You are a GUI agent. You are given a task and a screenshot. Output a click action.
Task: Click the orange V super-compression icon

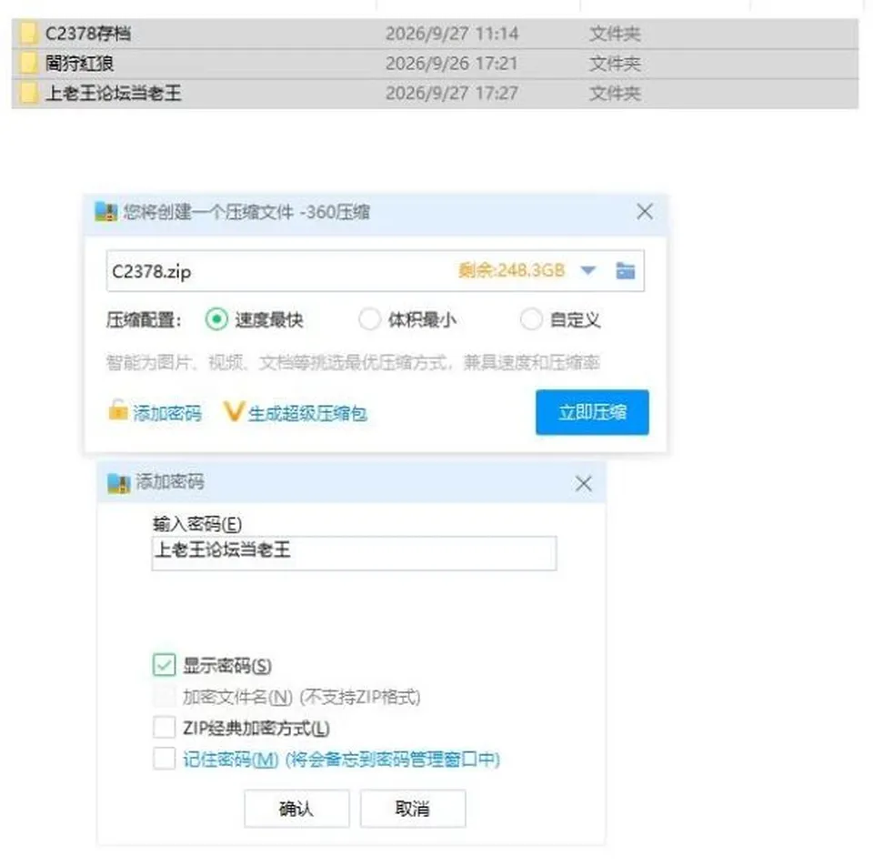(234, 411)
